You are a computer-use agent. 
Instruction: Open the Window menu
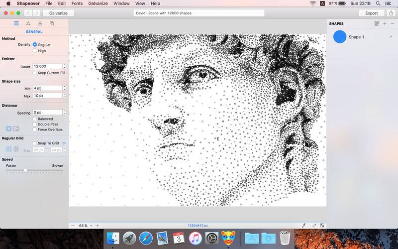121,3
